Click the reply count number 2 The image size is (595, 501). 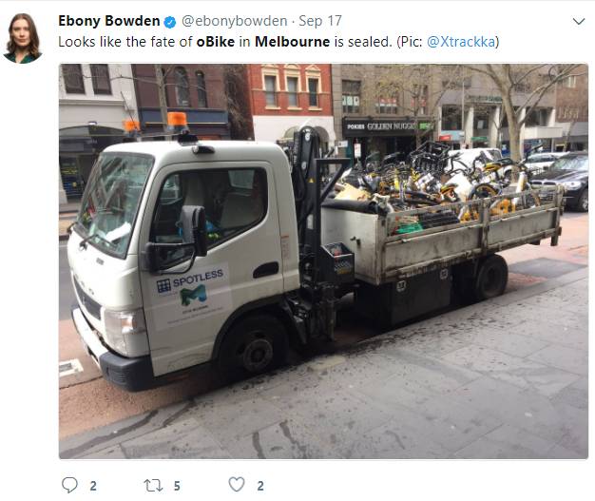click(93, 486)
